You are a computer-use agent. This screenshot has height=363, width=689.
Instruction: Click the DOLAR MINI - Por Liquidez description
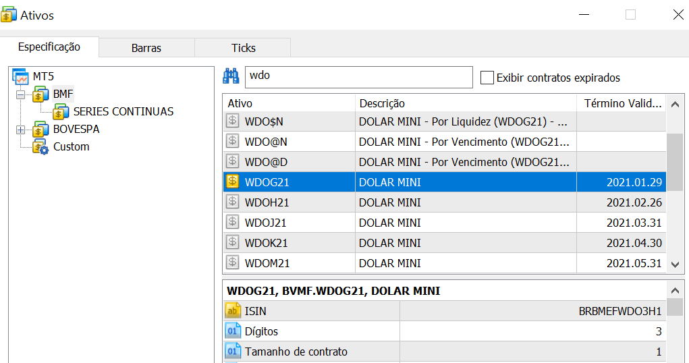click(x=463, y=121)
